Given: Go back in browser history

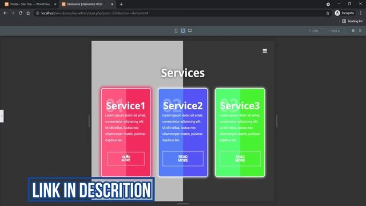Looking at the screenshot, I should click(5, 13).
